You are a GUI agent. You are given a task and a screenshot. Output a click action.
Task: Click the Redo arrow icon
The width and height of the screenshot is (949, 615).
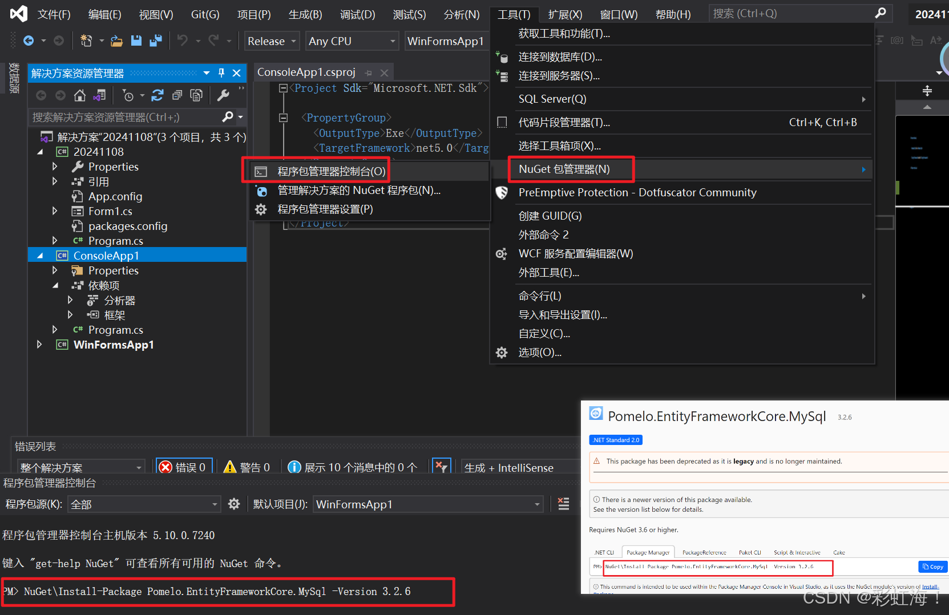pos(214,41)
